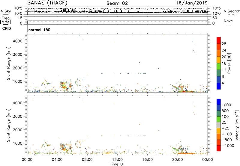Click the "12" tick on power colorbar
The image size is (240, 166).
pyautogui.click(x=224, y=70)
